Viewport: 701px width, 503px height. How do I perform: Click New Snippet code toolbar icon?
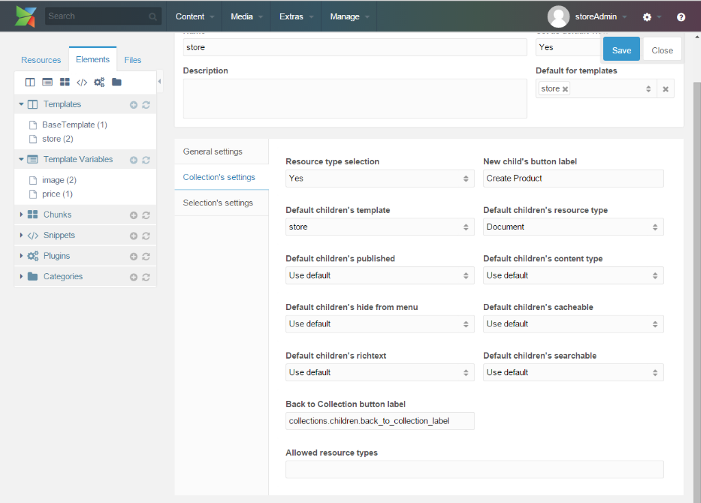tap(82, 82)
